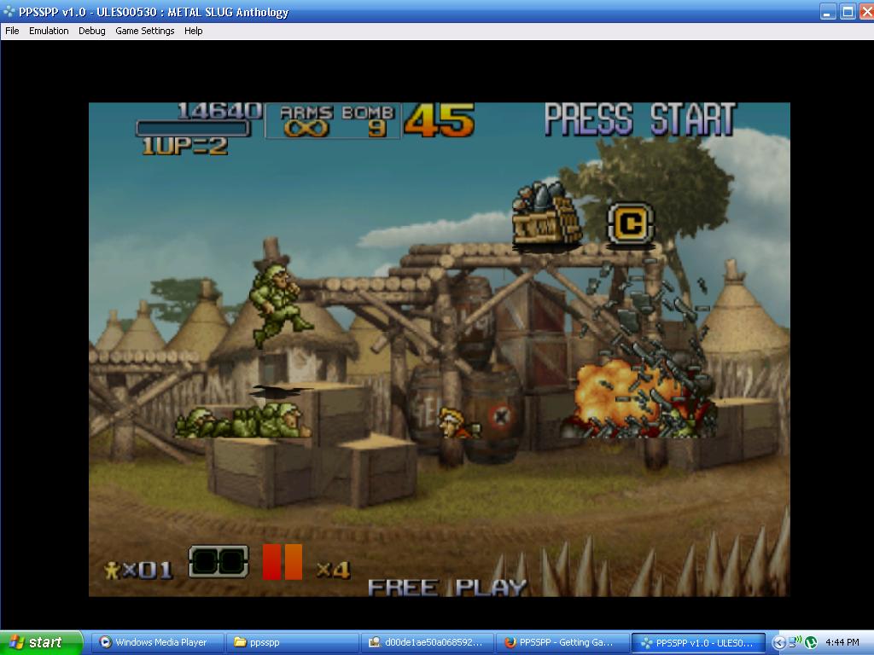Open the Debug menu

point(91,31)
